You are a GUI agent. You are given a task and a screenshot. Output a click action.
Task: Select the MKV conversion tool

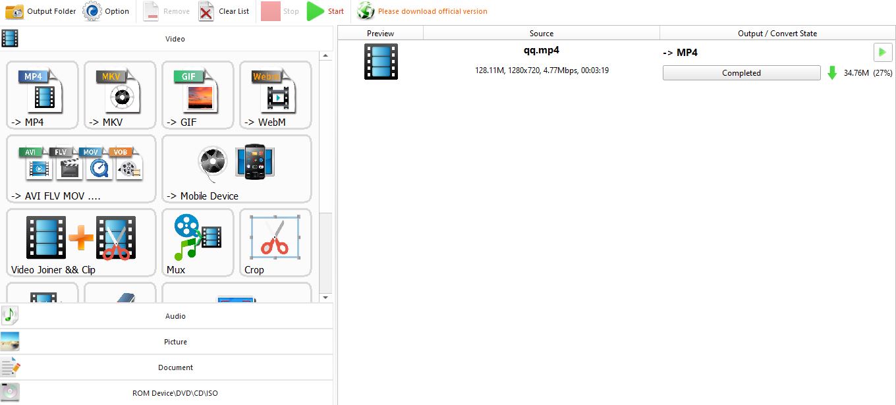click(119, 95)
